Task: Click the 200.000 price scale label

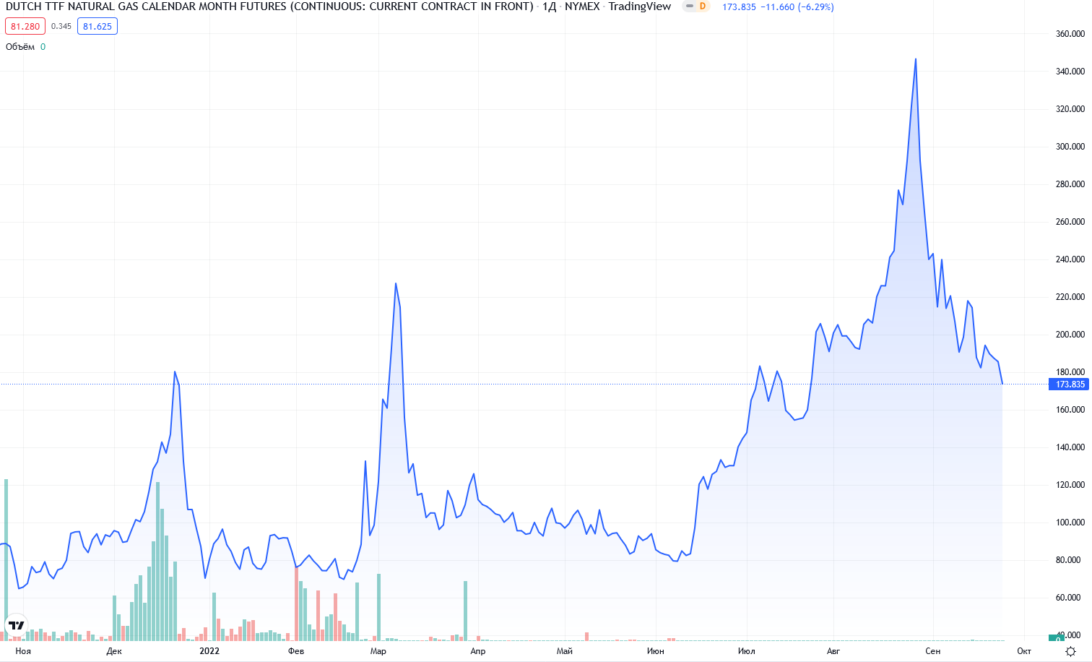Action: [1070, 335]
